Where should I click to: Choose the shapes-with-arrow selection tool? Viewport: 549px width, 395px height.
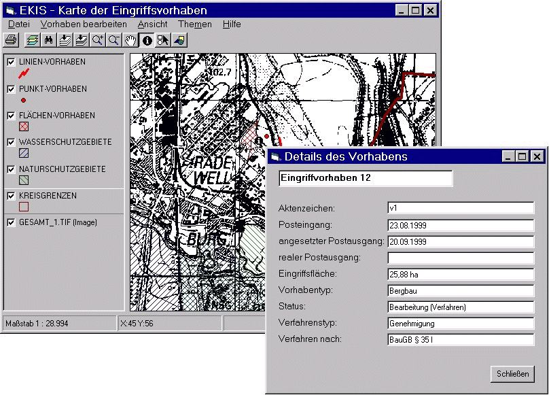click(x=163, y=40)
